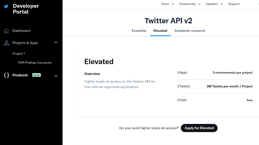Expand the Products section chevron
The height and width of the screenshot is (145, 259).
56,76
